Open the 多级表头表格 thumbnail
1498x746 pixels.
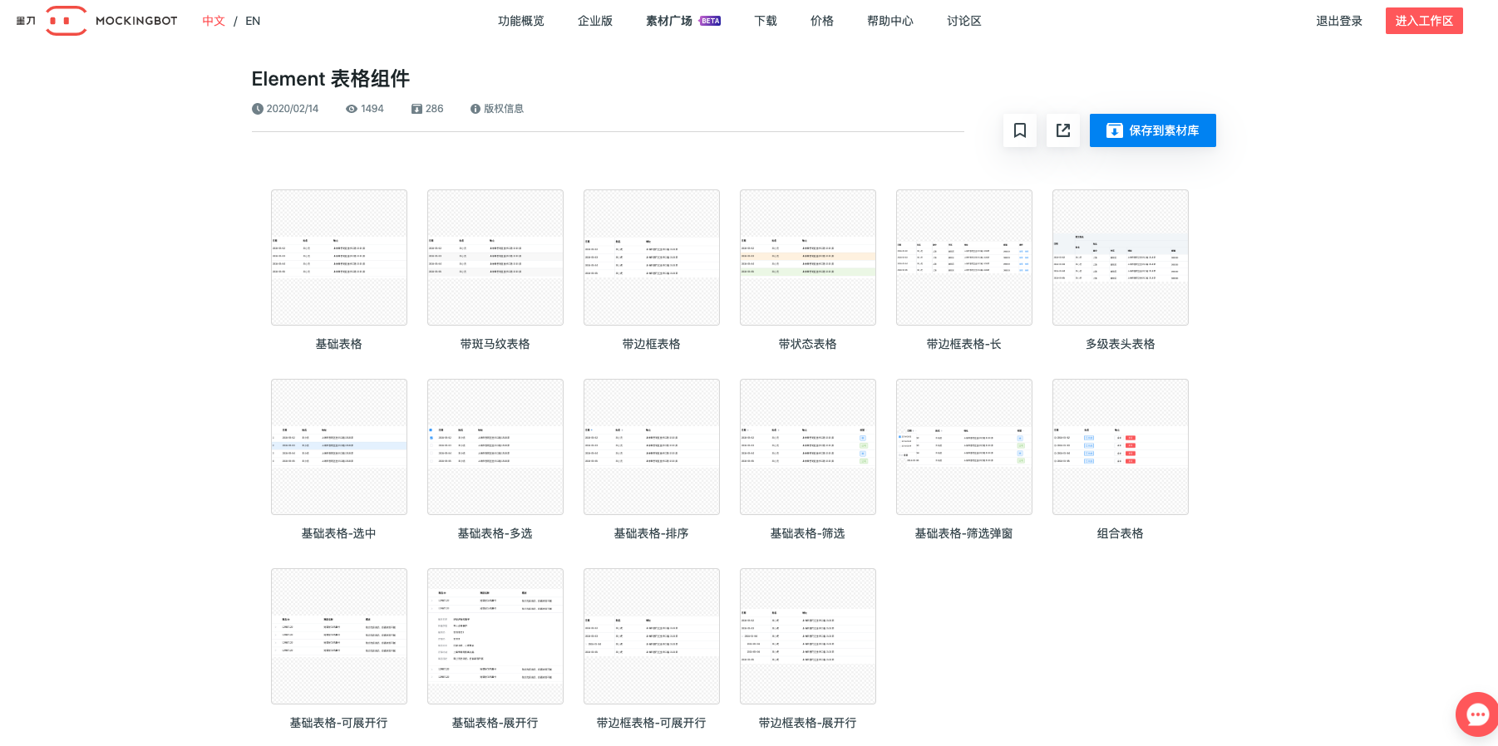[1121, 258]
